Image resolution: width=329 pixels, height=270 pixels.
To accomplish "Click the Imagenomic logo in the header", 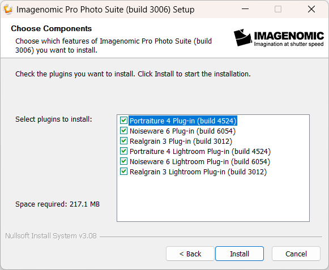I will click(279, 37).
